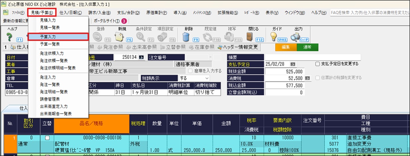Click the orange 編集 mode indicator
Viewport: 410px width, 156px height.
click(285, 47)
